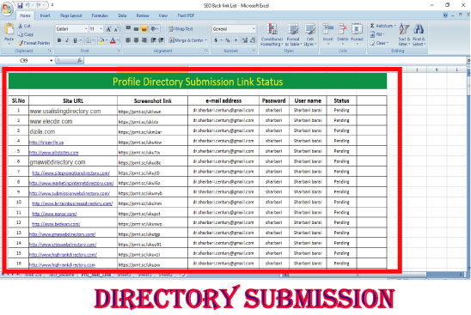Toggle Underline formatting

pos(75,39)
